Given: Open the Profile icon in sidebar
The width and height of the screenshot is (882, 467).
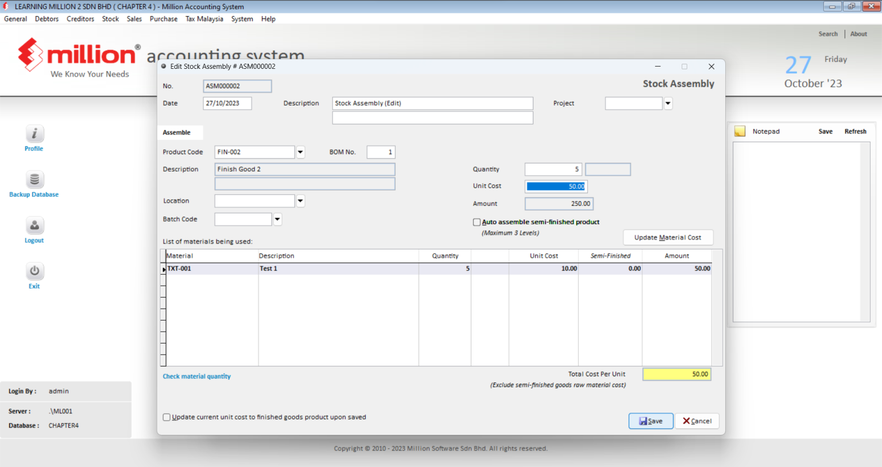Looking at the screenshot, I should (34, 134).
